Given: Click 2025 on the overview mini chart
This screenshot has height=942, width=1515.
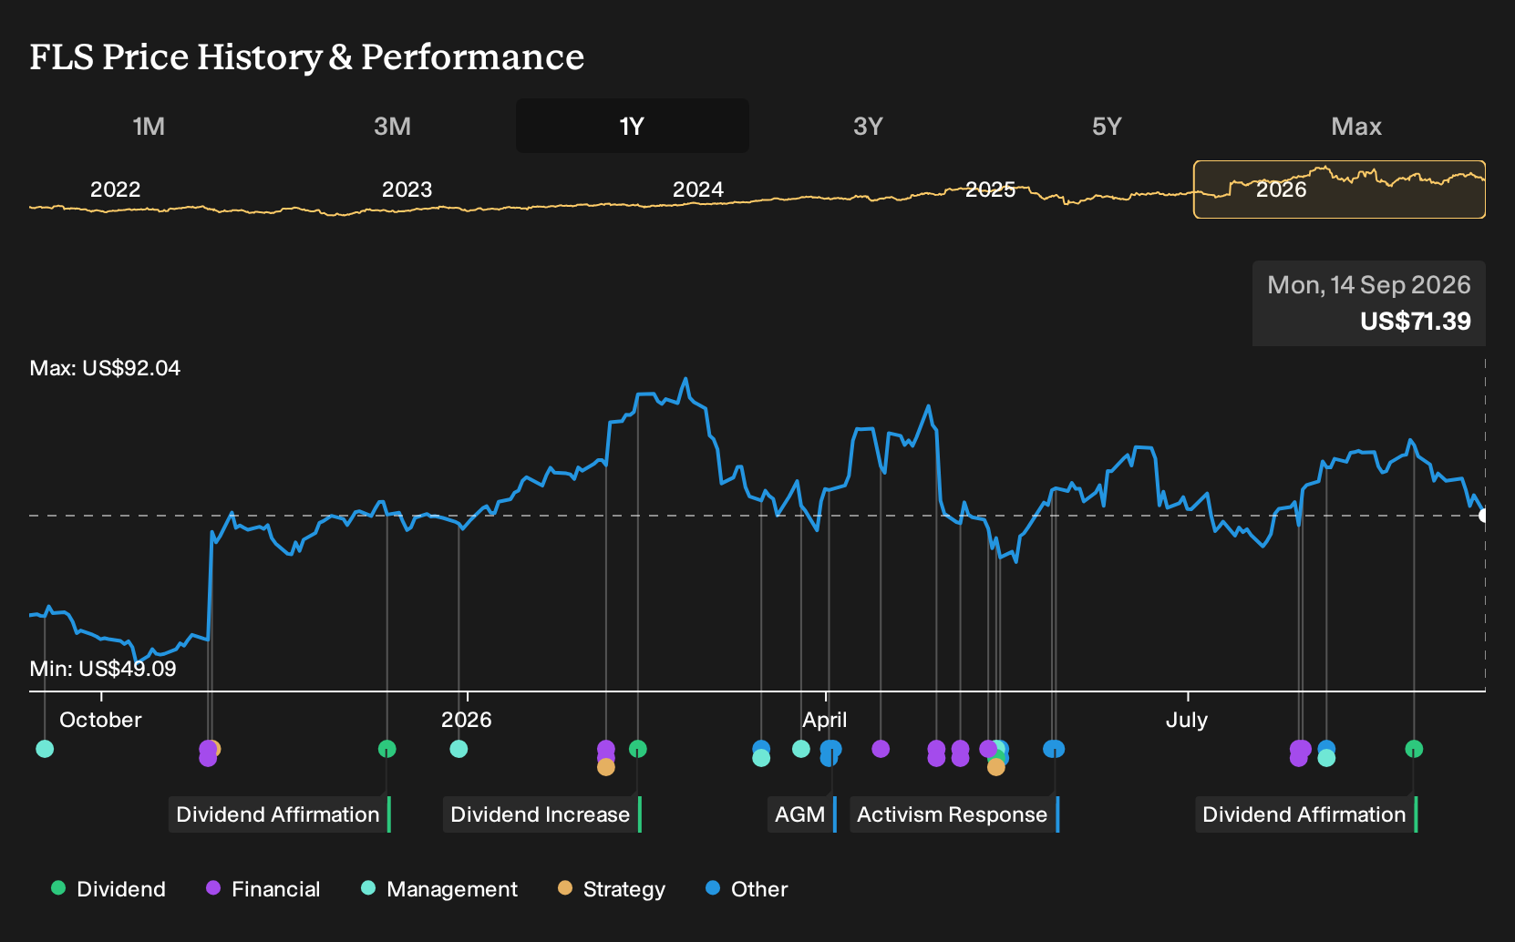Looking at the screenshot, I should (990, 189).
